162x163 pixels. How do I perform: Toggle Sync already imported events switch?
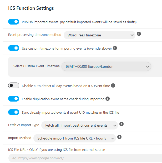pyautogui.click(x=14, y=112)
